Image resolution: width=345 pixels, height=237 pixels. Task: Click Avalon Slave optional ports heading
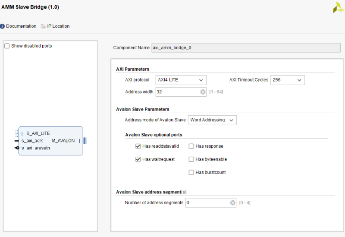click(154, 135)
